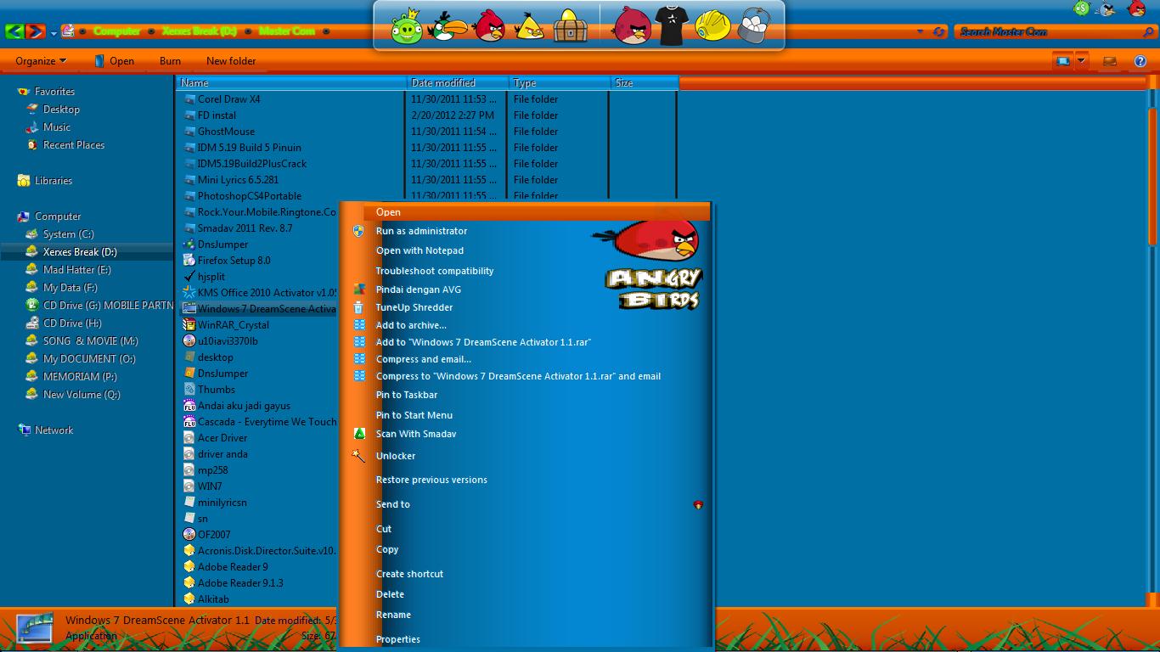Select Favorites in the navigation pane
Viewport: 1160px width, 652px height.
point(54,92)
